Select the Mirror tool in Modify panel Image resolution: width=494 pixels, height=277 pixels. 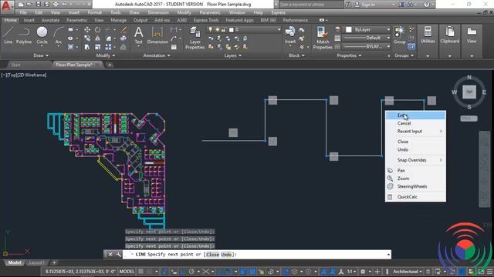point(98,38)
